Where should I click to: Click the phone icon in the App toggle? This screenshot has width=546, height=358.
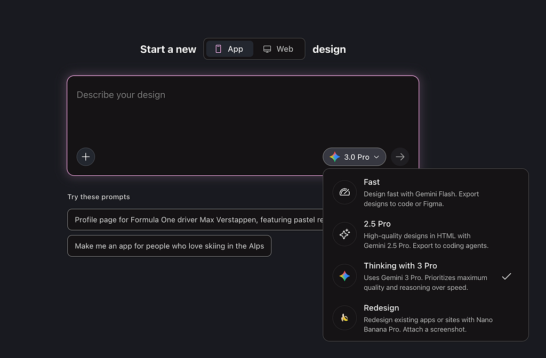click(218, 49)
